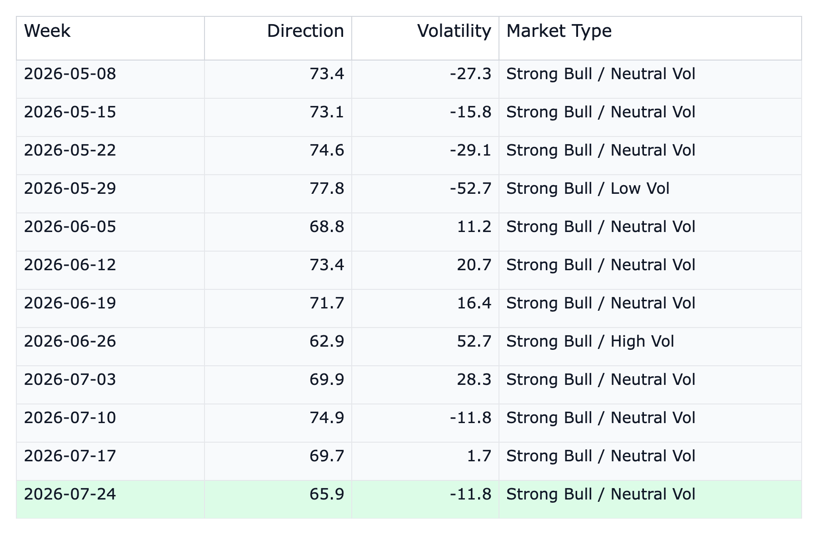Select the 2026-07-17 week cell
Image resolution: width=818 pixels, height=535 pixels.
[110, 461]
